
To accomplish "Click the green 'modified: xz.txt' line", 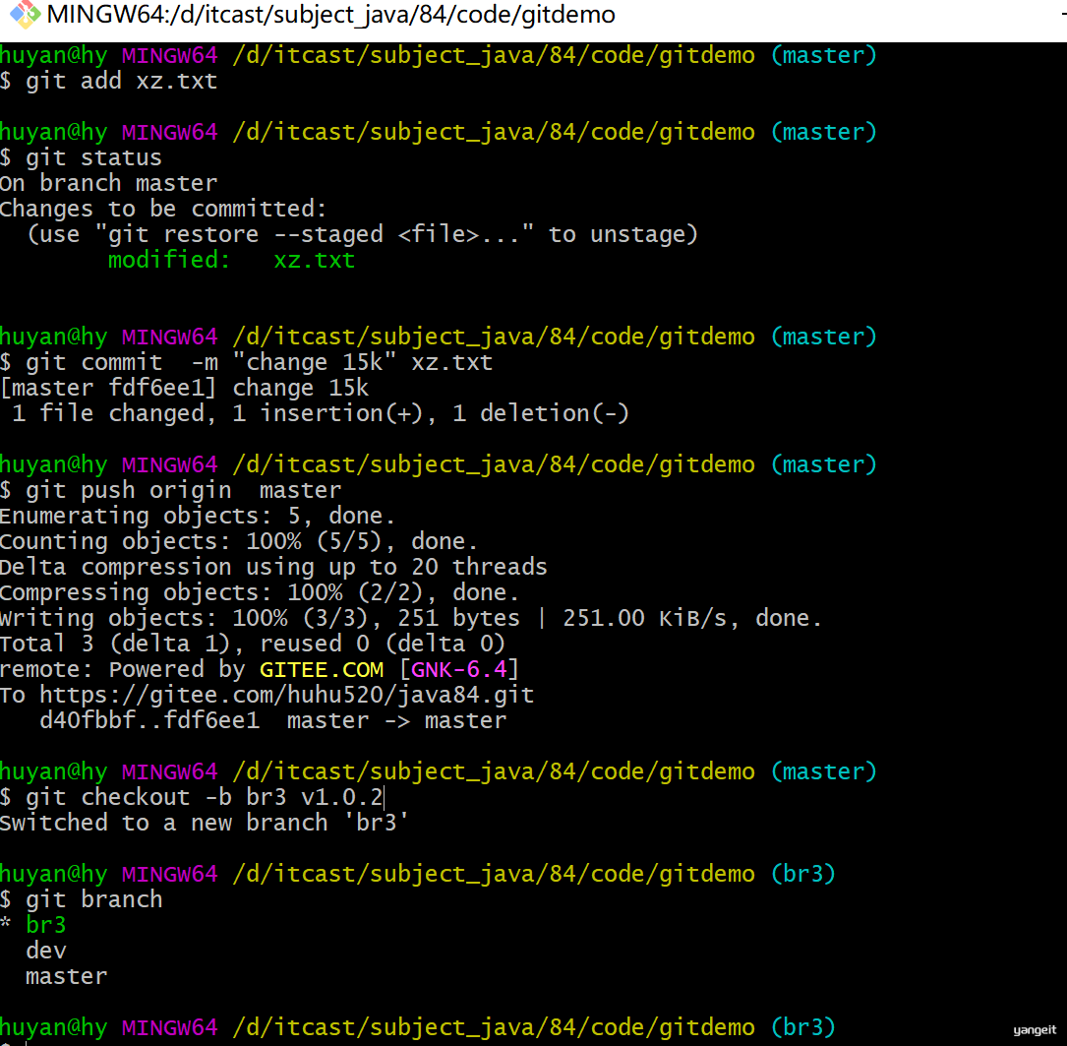I will (x=231, y=260).
